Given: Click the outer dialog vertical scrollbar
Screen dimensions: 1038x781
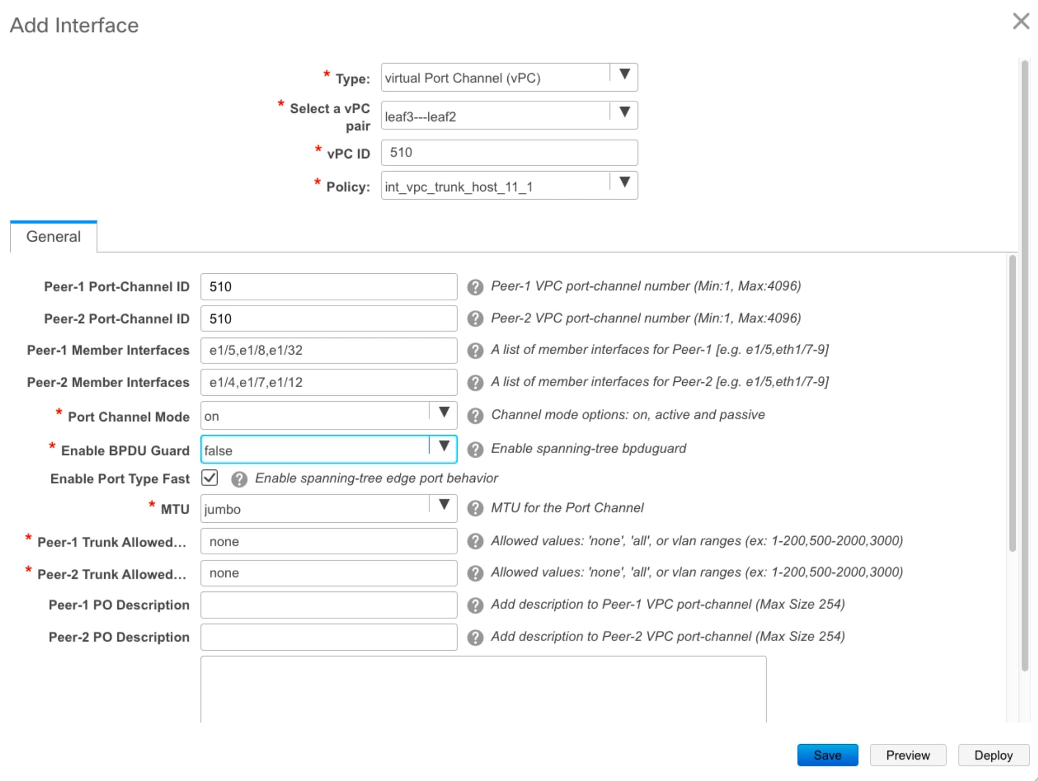Looking at the screenshot, I should click(x=1024, y=366).
